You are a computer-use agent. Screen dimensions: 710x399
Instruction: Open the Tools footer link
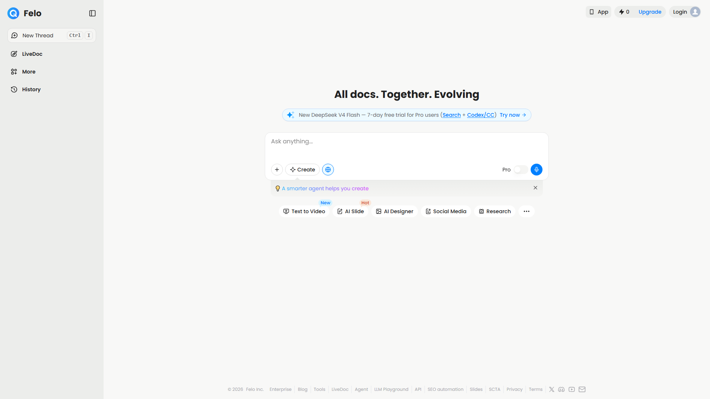(319, 389)
